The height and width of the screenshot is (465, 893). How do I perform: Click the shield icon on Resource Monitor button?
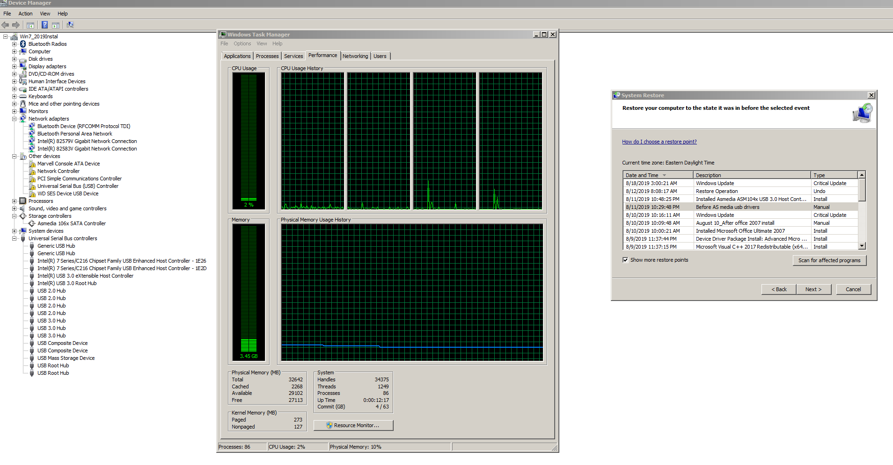(329, 425)
